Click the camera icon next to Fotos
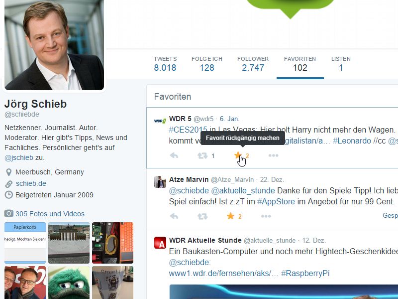 pyautogui.click(x=8, y=213)
